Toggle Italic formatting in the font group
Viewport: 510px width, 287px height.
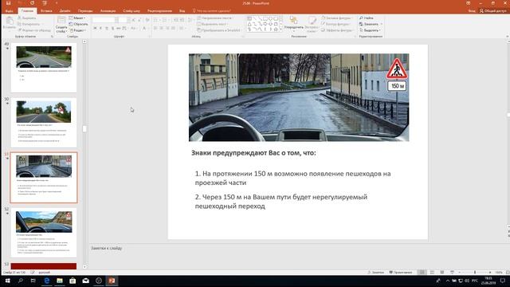click(x=101, y=29)
